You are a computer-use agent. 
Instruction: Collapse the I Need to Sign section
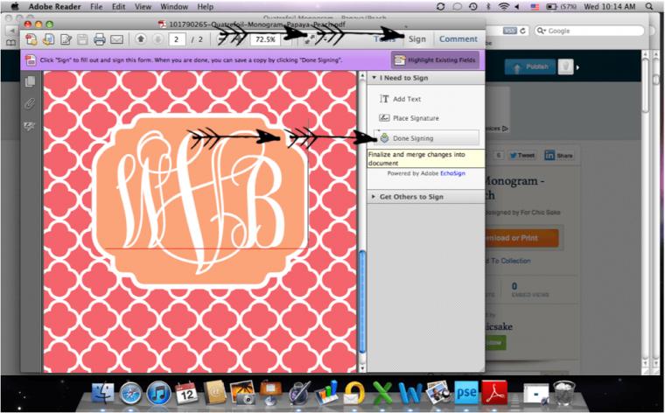[x=374, y=78]
